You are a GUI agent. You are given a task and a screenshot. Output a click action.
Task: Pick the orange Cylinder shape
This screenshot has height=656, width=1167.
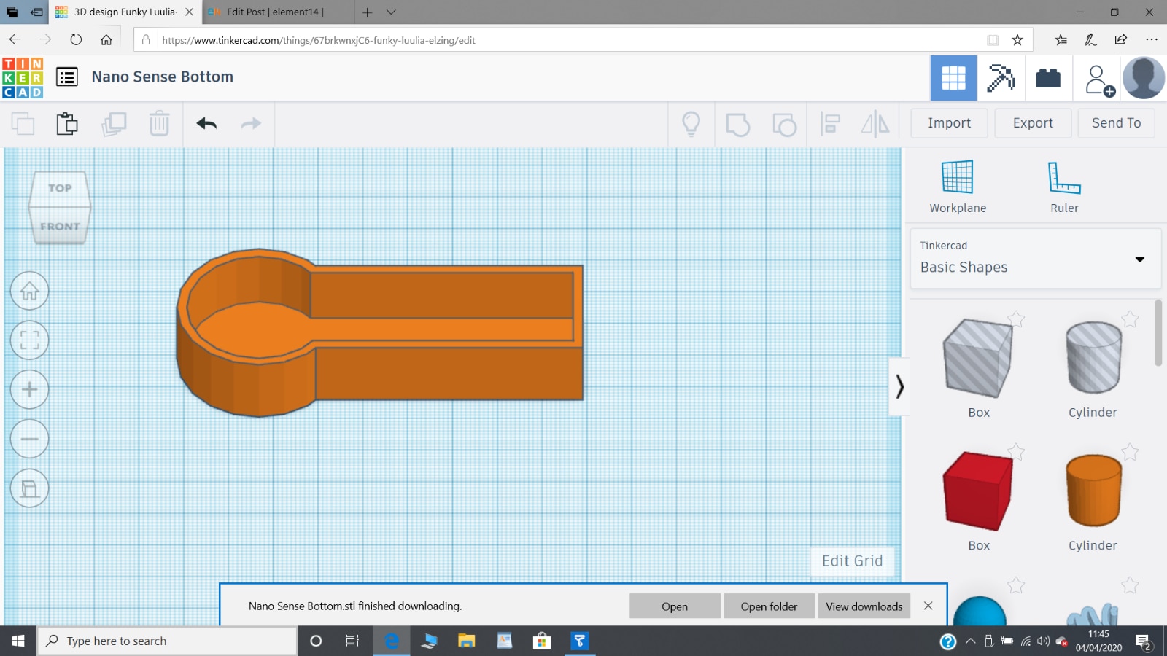pyautogui.click(x=1093, y=490)
